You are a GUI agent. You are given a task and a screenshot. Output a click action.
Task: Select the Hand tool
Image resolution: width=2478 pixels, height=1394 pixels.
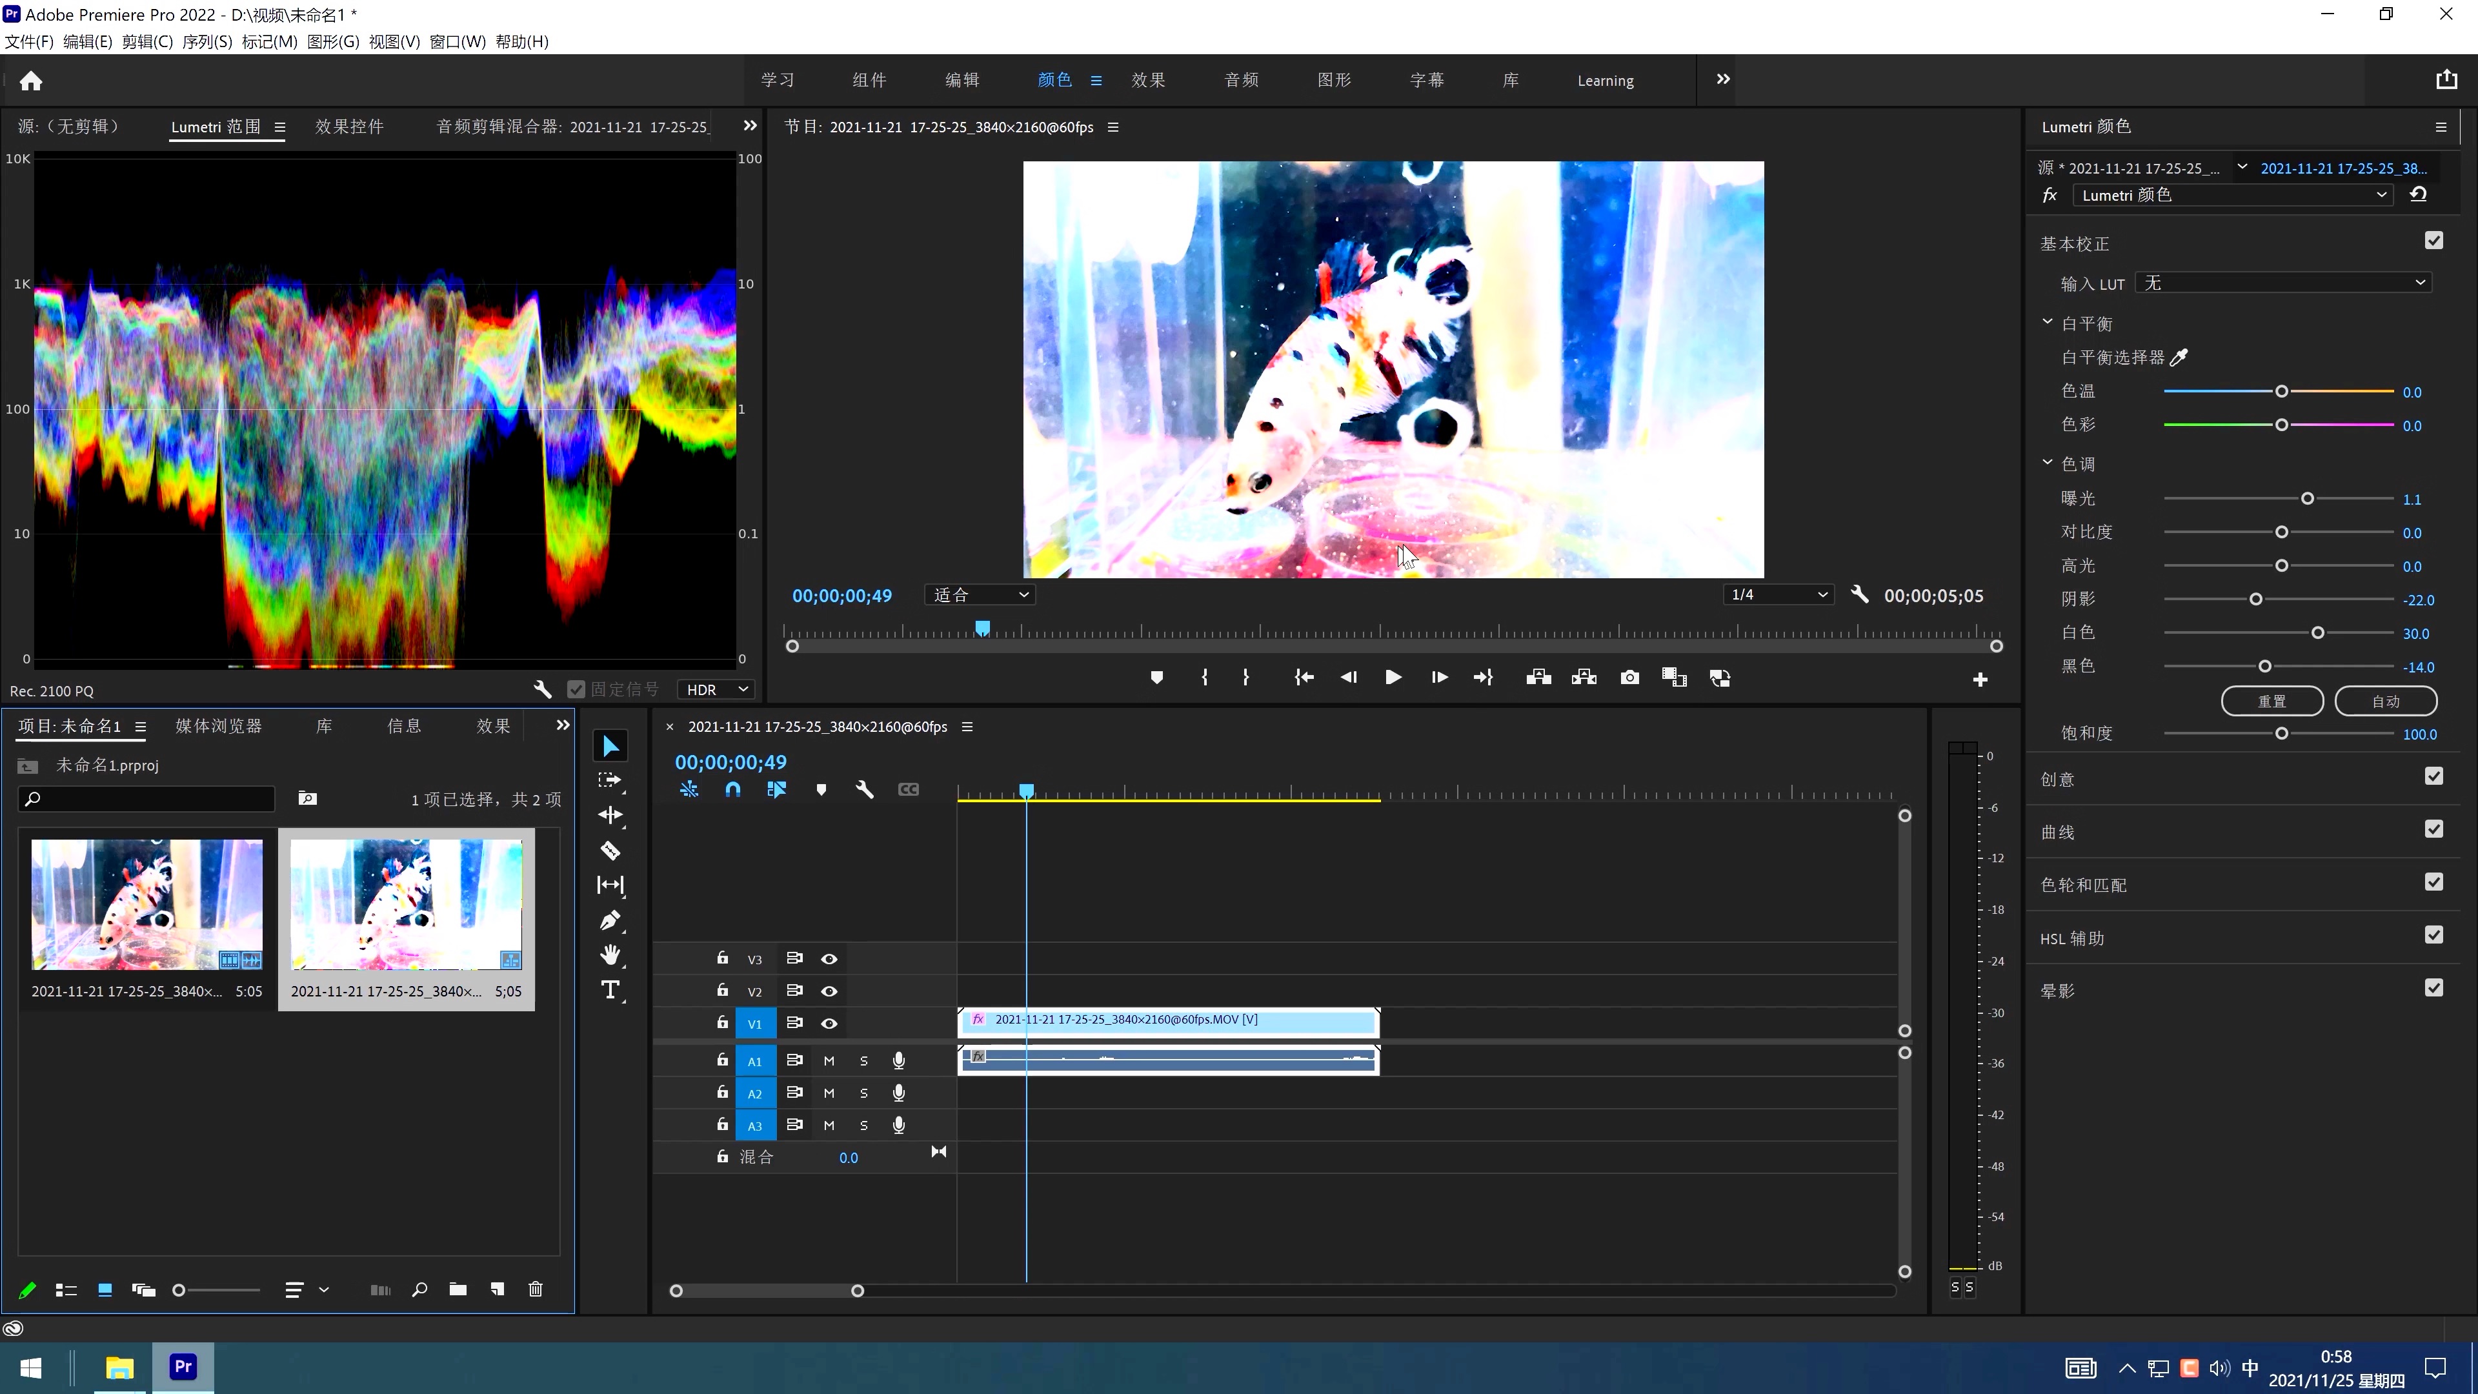pos(610,955)
